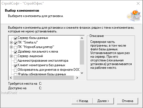Viewport: 143px width, 108px height.
Task: Uncheck Клиент мониторинга баз данных checkbox
Action: (15, 66)
